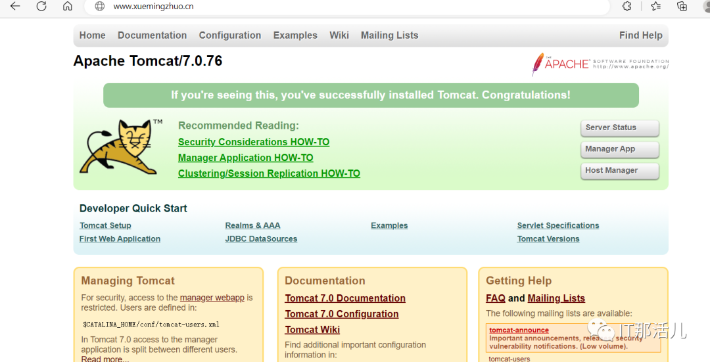Image resolution: width=710 pixels, height=362 pixels.
Task: Open Manager Application HOW-TO link
Action: (x=245, y=158)
